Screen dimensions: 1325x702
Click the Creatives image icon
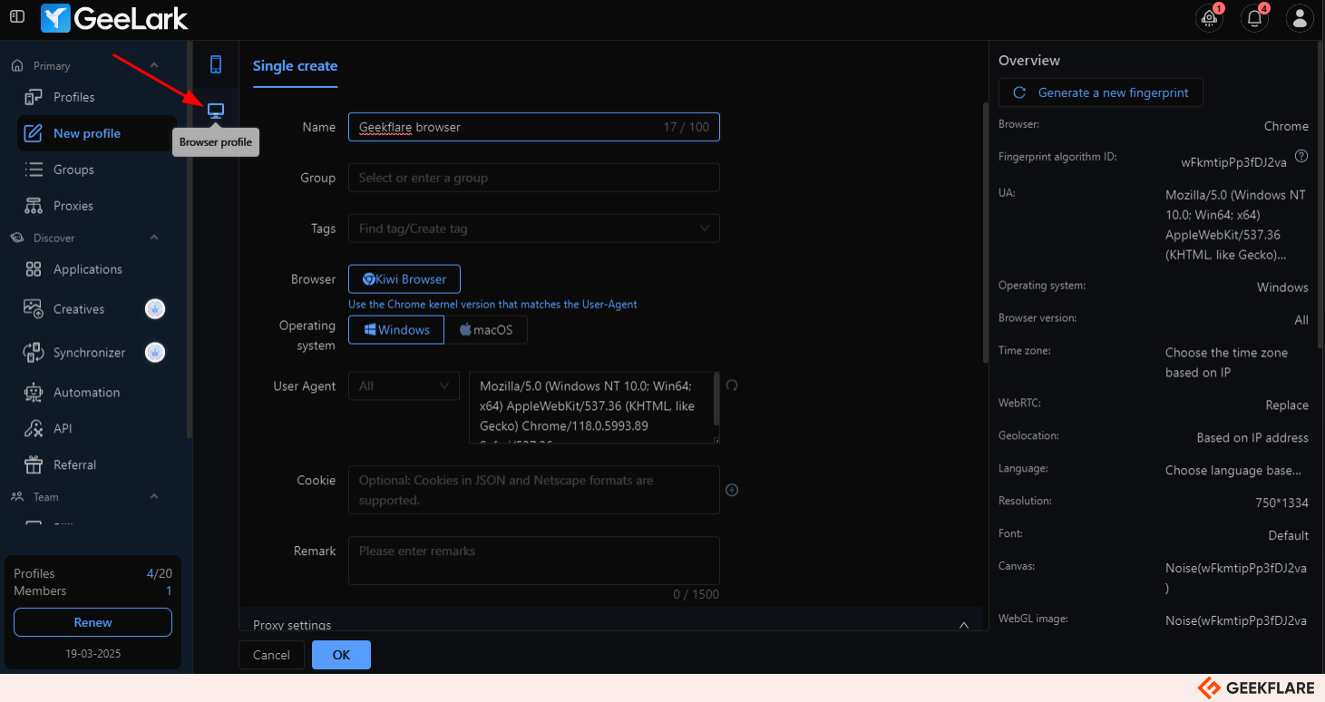[x=34, y=309]
